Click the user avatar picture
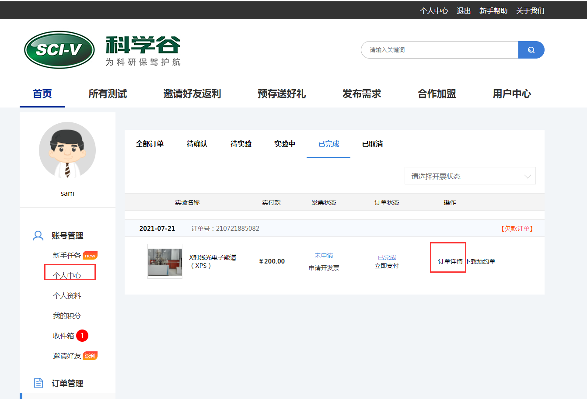 [67, 150]
